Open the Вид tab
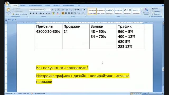This screenshot has width=169, height=95. click(x=79, y=6)
